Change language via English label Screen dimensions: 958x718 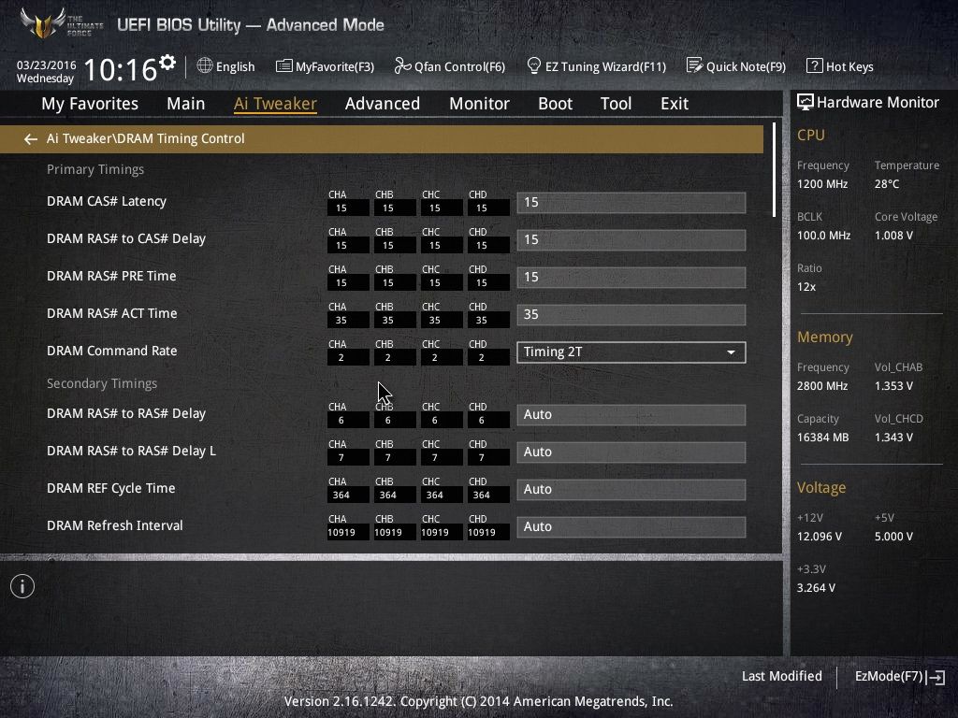point(235,66)
